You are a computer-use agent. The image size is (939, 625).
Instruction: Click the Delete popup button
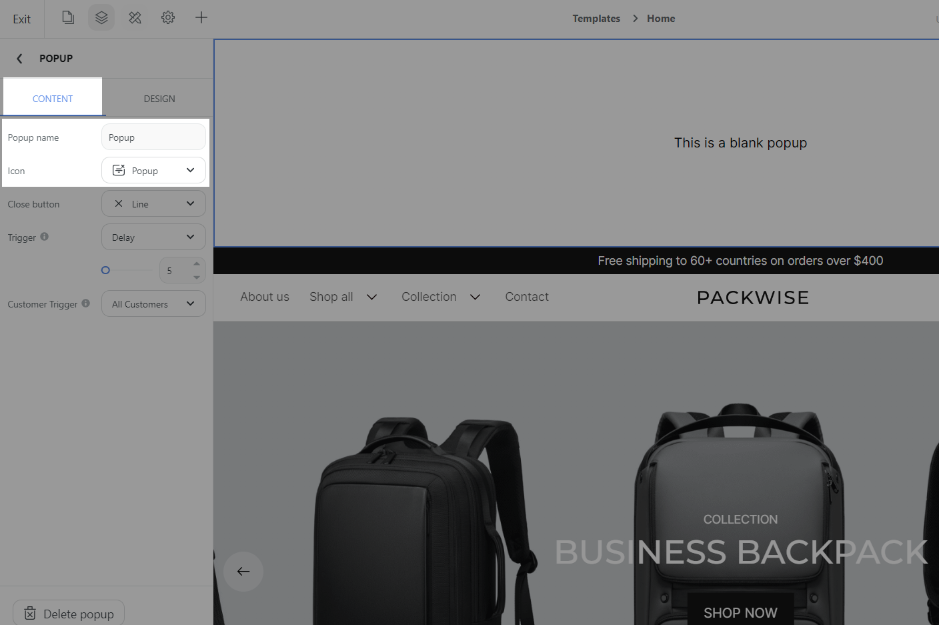69,614
